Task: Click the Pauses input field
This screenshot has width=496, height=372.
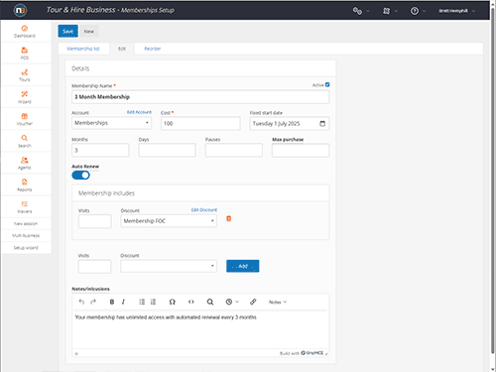Action: (234, 150)
